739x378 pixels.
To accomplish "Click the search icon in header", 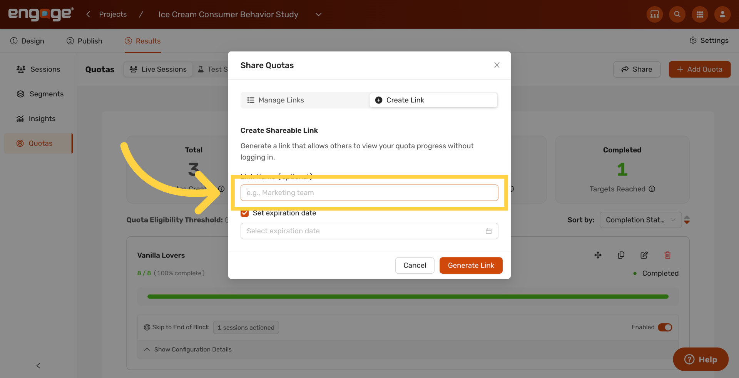I will click(x=677, y=14).
